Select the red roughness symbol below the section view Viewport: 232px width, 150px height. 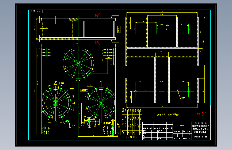(x=97, y=42)
